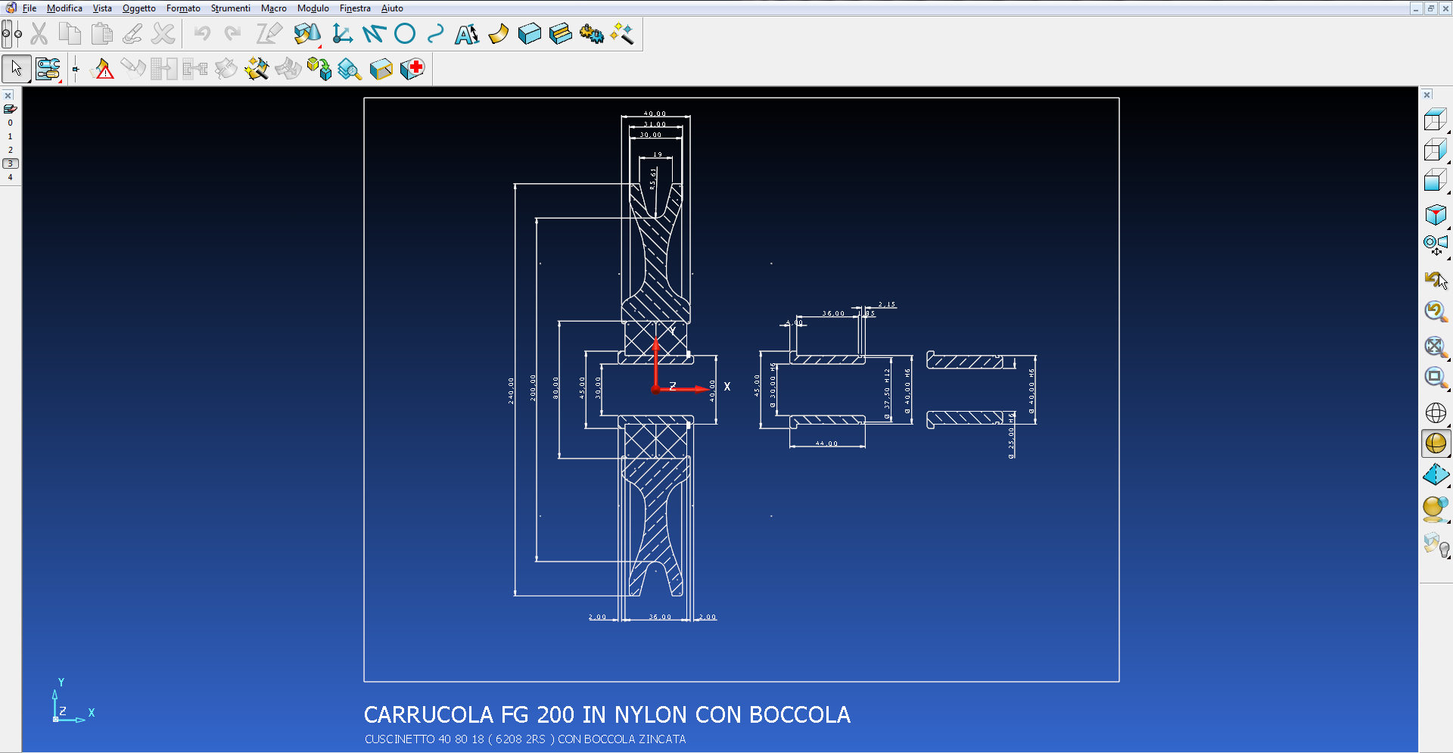Image resolution: width=1453 pixels, height=753 pixels.
Task: Click the delete X icon beside eraser
Action: (163, 34)
